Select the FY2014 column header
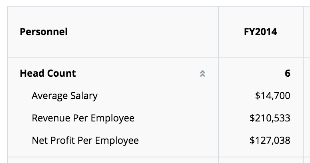The height and width of the screenshot is (163, 310). 260,32
